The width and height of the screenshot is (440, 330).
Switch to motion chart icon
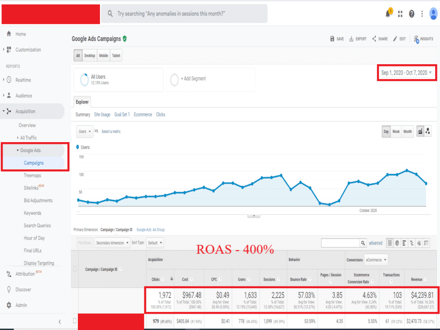428,131
